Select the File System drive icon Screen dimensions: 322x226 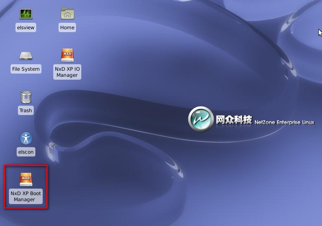tap(26, 56)
